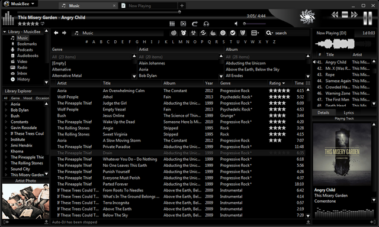Click the artist photo thumbnail

click(x=25, y=201)
